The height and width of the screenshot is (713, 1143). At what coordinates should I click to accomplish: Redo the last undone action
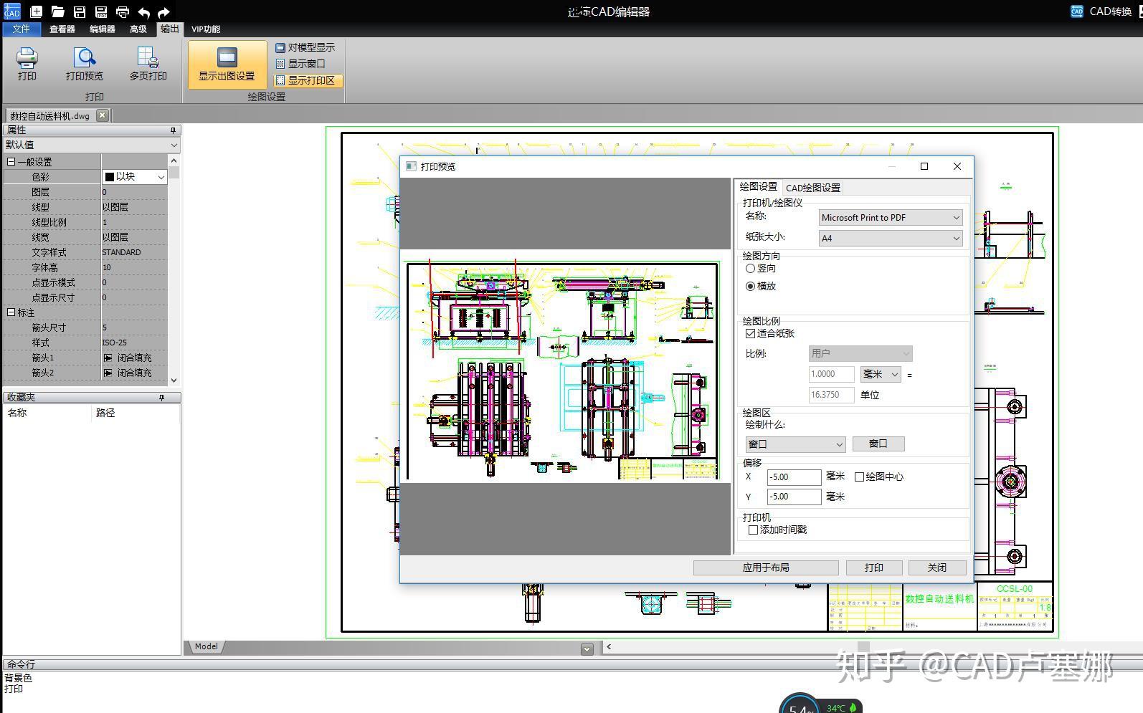163,12
